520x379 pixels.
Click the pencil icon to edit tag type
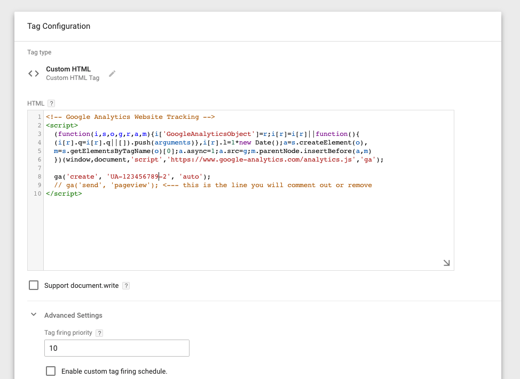tap(112, 74)
